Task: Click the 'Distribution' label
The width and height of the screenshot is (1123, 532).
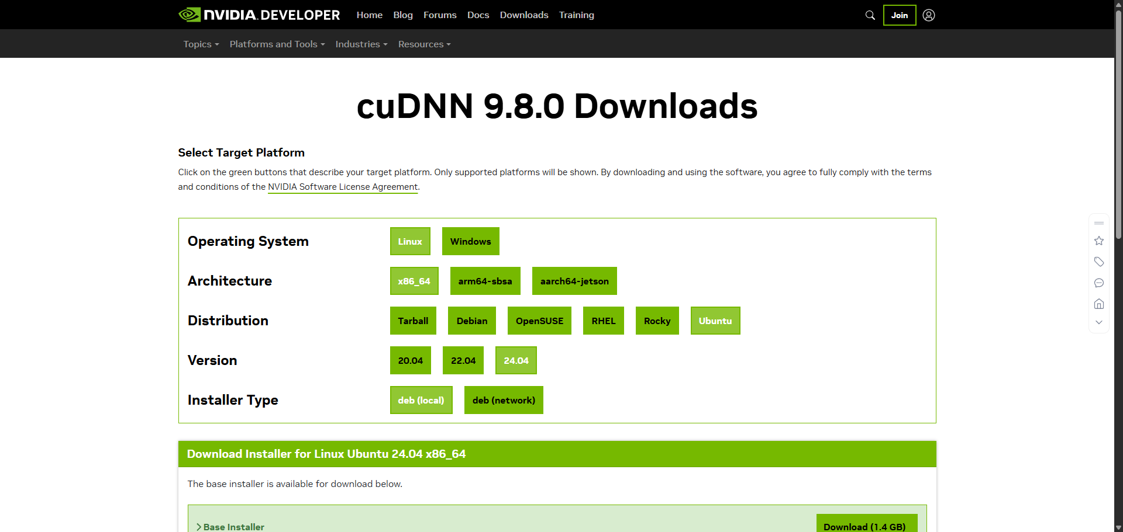Action: [228, 321]
